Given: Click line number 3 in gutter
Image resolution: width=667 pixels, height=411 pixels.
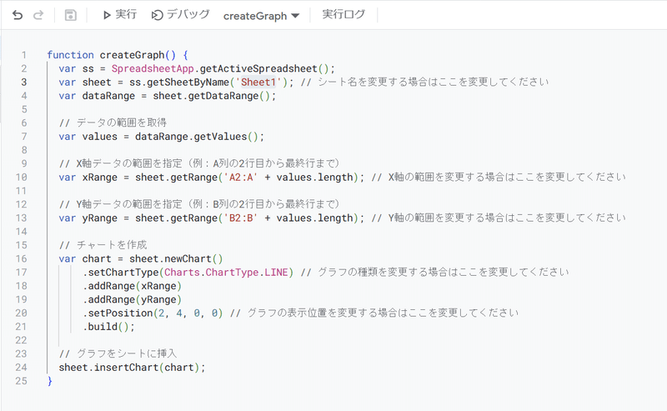Looking at the screenshot, I should [x=24, y=82].
